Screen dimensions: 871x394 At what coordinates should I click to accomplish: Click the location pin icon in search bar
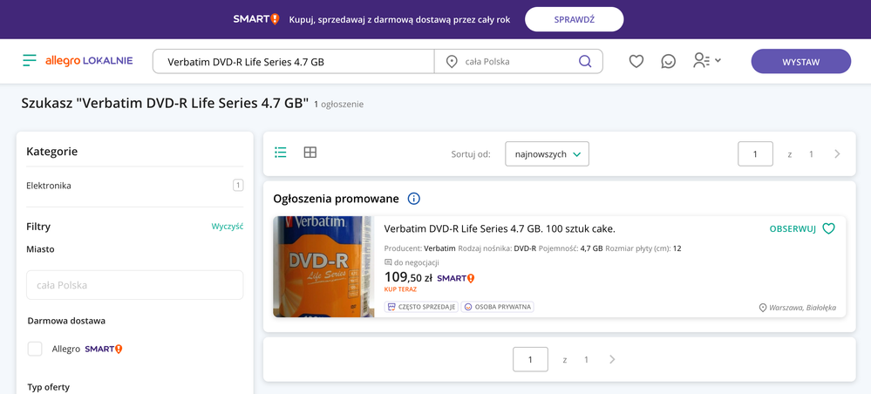452,62
